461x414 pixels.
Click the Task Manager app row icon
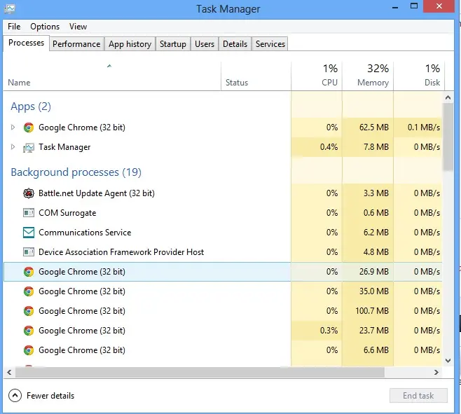[x=29, y=147]
